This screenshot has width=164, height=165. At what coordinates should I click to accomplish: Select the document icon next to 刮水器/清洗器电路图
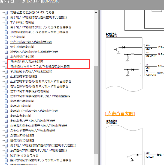tap(6, 155)
